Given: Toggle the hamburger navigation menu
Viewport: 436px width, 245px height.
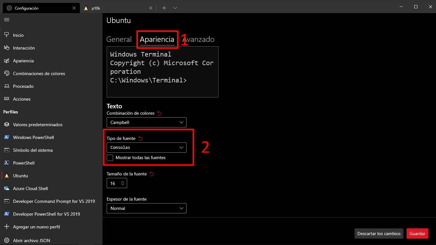Looking at the screenshot, I should pyautogui.click(x=7, y=20).
